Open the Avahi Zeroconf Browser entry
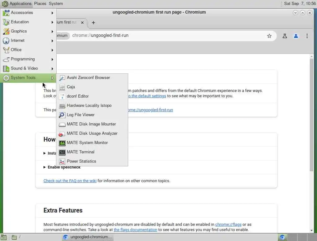317x241 pixels. [x=92, y=78]
